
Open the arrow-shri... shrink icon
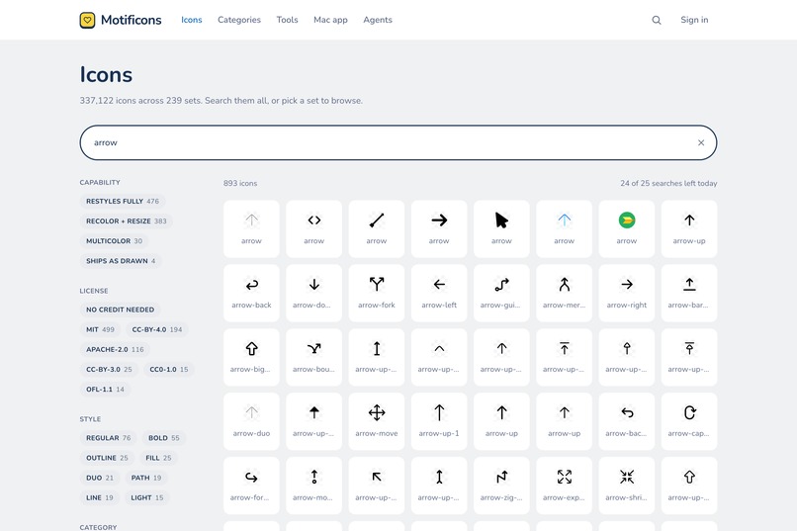(627, 486)
